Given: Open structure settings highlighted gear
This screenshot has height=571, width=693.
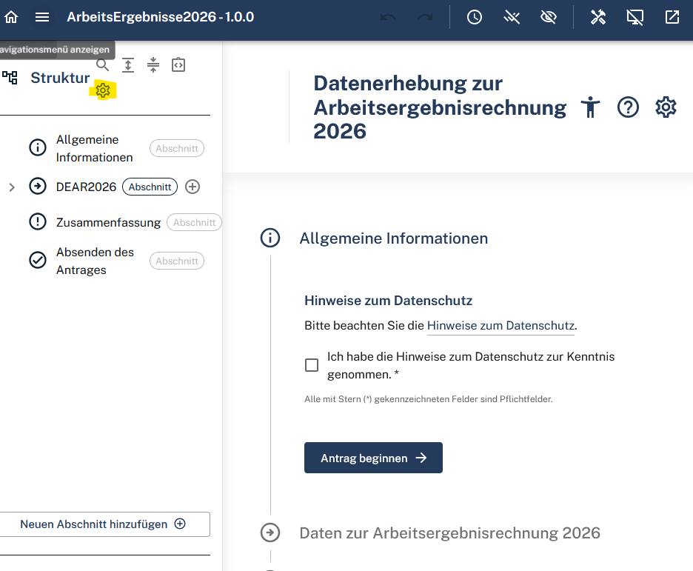Looking at the screenshot, I should click(103, 90).
